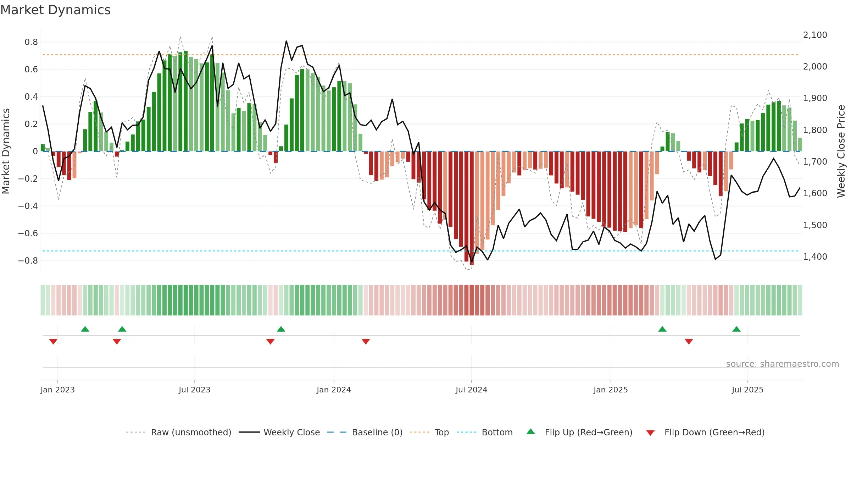
Task: Click the 2,100 price axis tick
Action: click(x=815, y=35)
